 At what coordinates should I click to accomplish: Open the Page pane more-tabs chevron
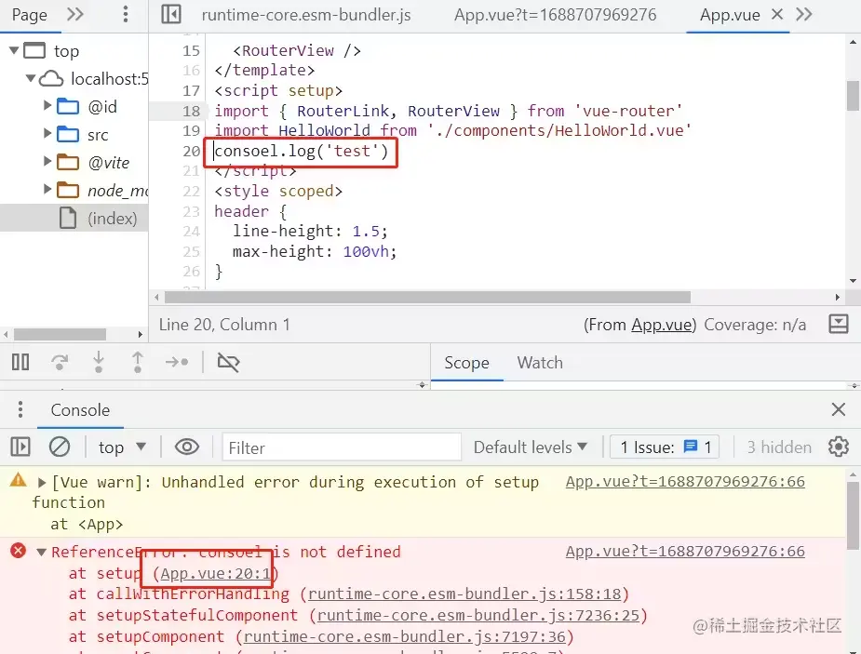tap(75, 14)
